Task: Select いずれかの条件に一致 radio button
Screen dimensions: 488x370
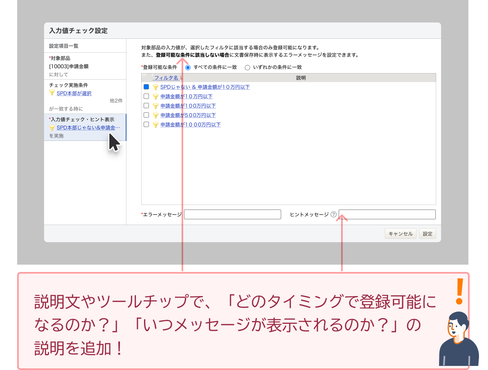Action: point(247,67)
